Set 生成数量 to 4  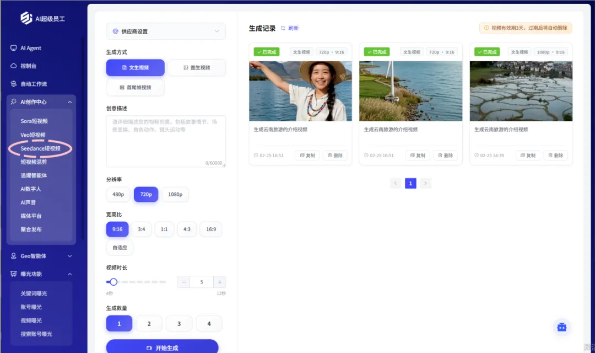pos(209,323)
